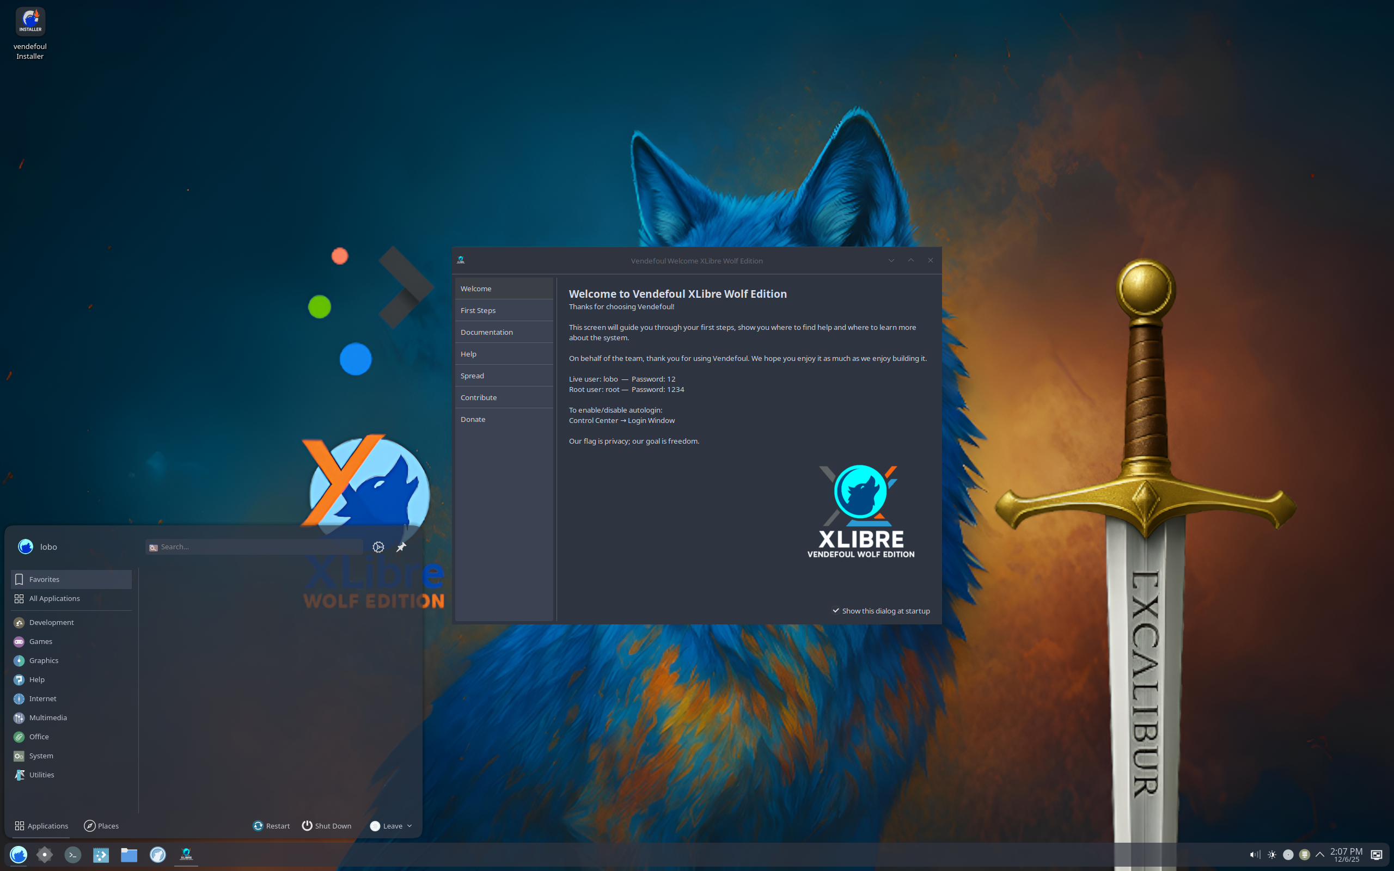
Task: Open Documentation in the welcome window
Action: coord(504,332)
